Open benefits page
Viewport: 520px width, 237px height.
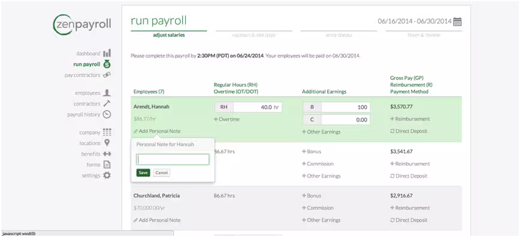coord(90,154)
